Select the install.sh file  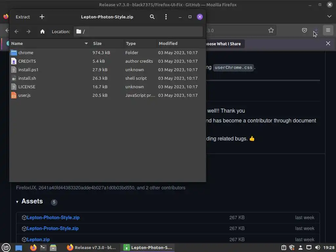(x=108, y=78)
